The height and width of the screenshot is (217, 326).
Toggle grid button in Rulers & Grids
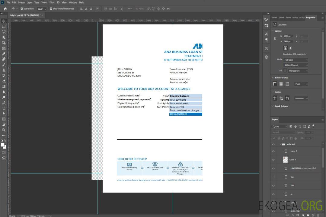click(281, 84)
